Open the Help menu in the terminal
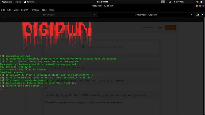The image size is (205, 115). [51, 10]
